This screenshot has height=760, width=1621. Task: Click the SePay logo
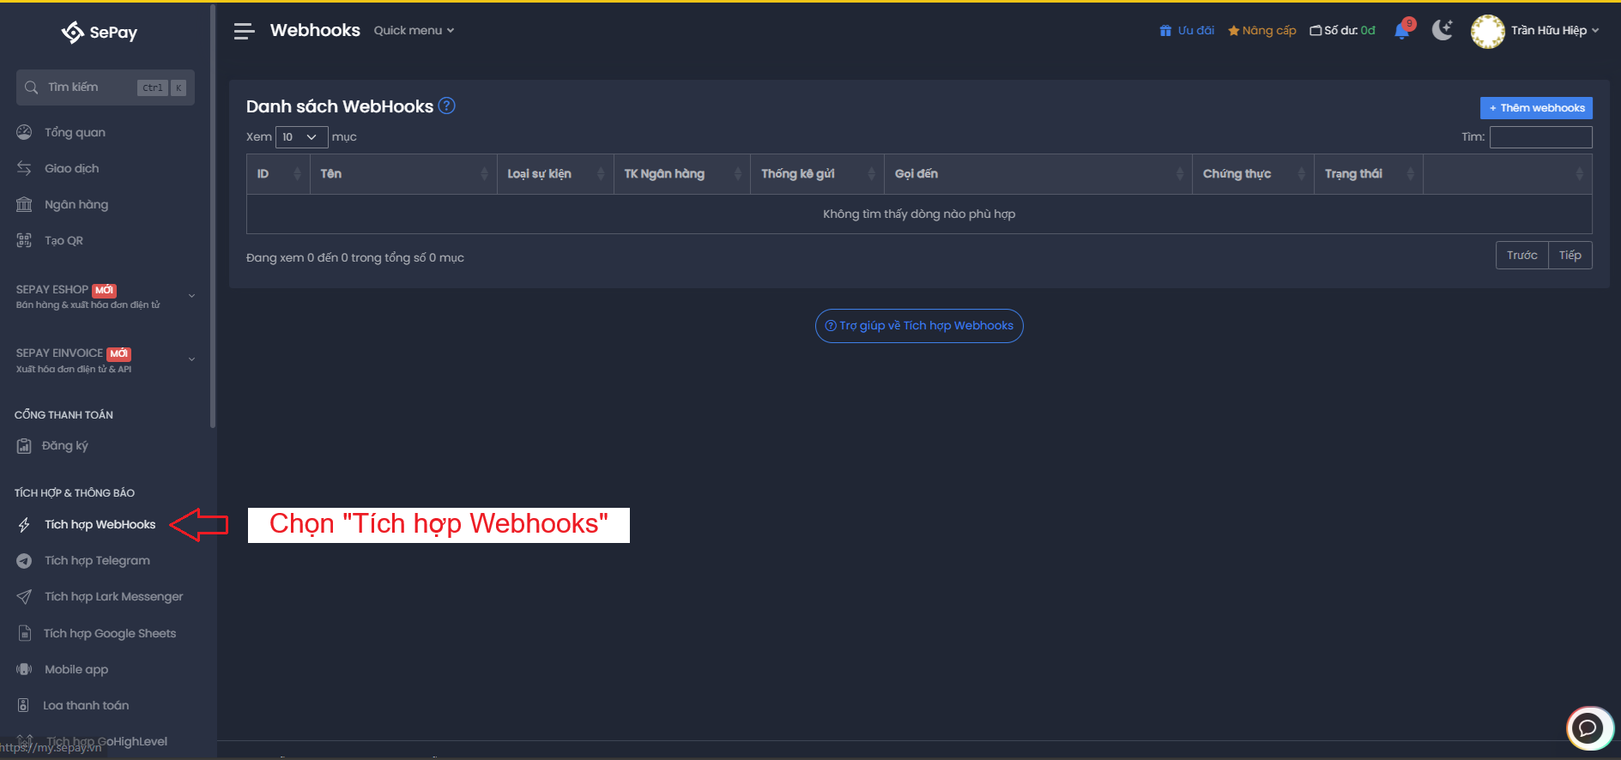point(100,33)
